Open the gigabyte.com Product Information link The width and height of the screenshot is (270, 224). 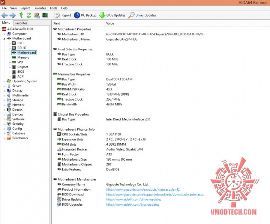pos(143,189)
